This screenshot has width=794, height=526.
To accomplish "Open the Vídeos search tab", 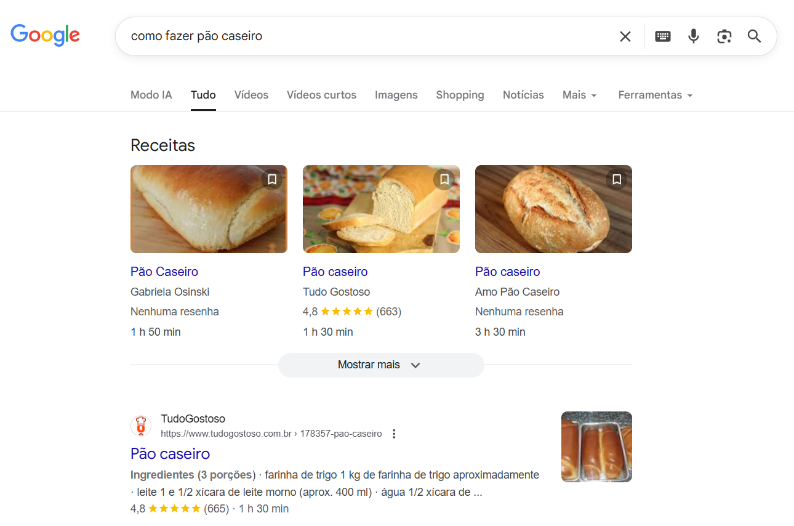I will (x=251, y=95).
